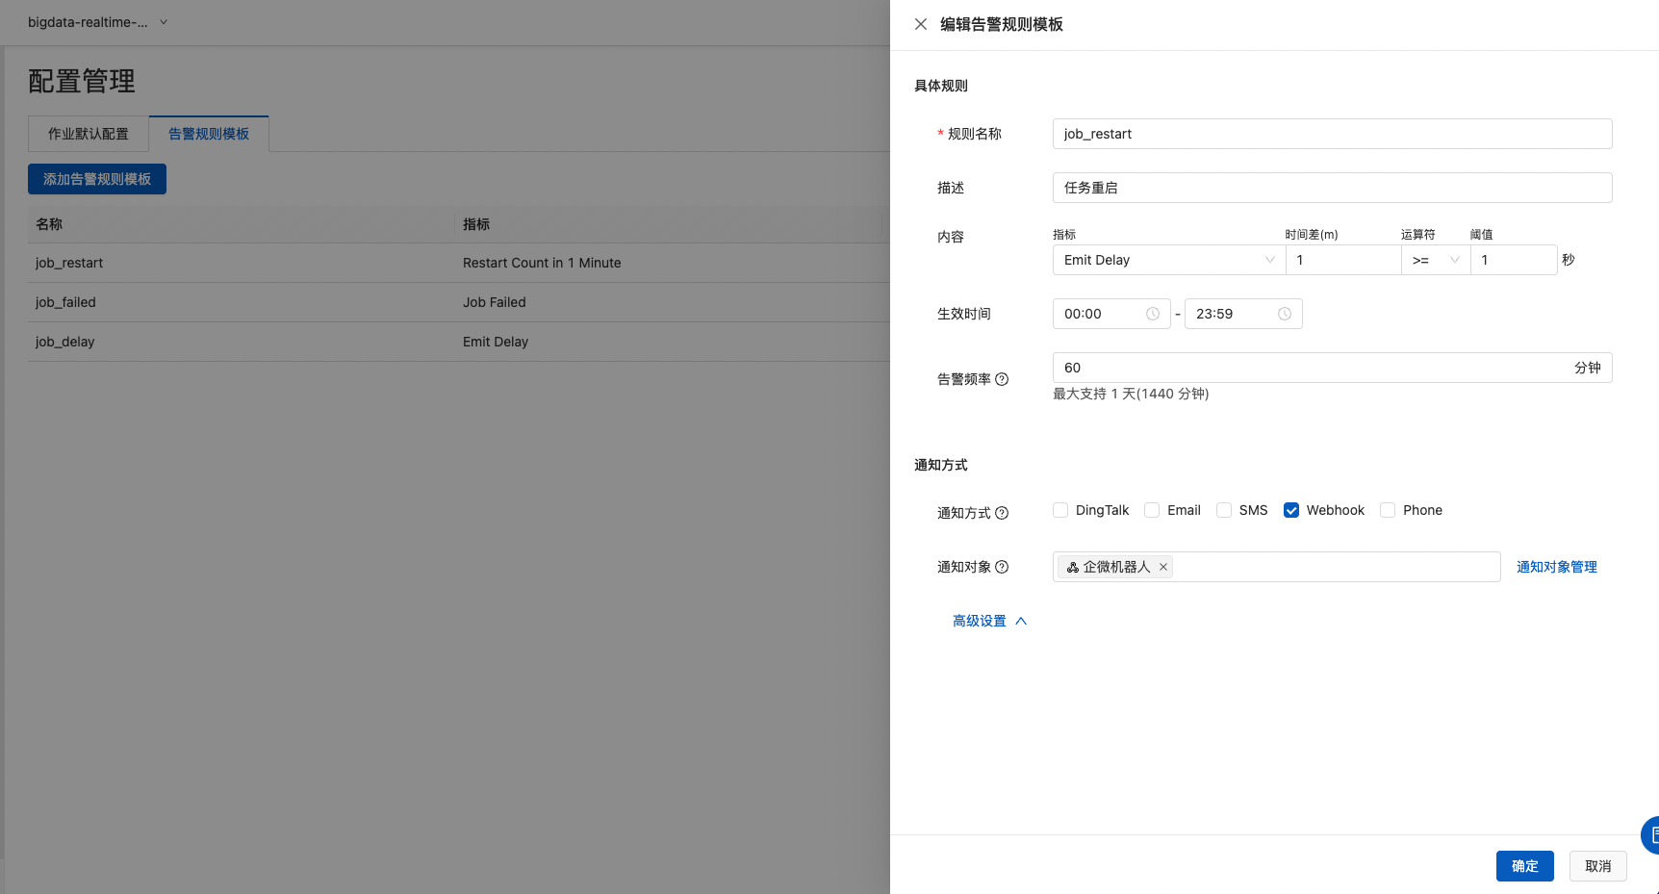Screen dimensions: 1659x894
Task: Click 'Restart Count in 1 Minute' cell
Action: pyautogui.click(x=542, y=263)
